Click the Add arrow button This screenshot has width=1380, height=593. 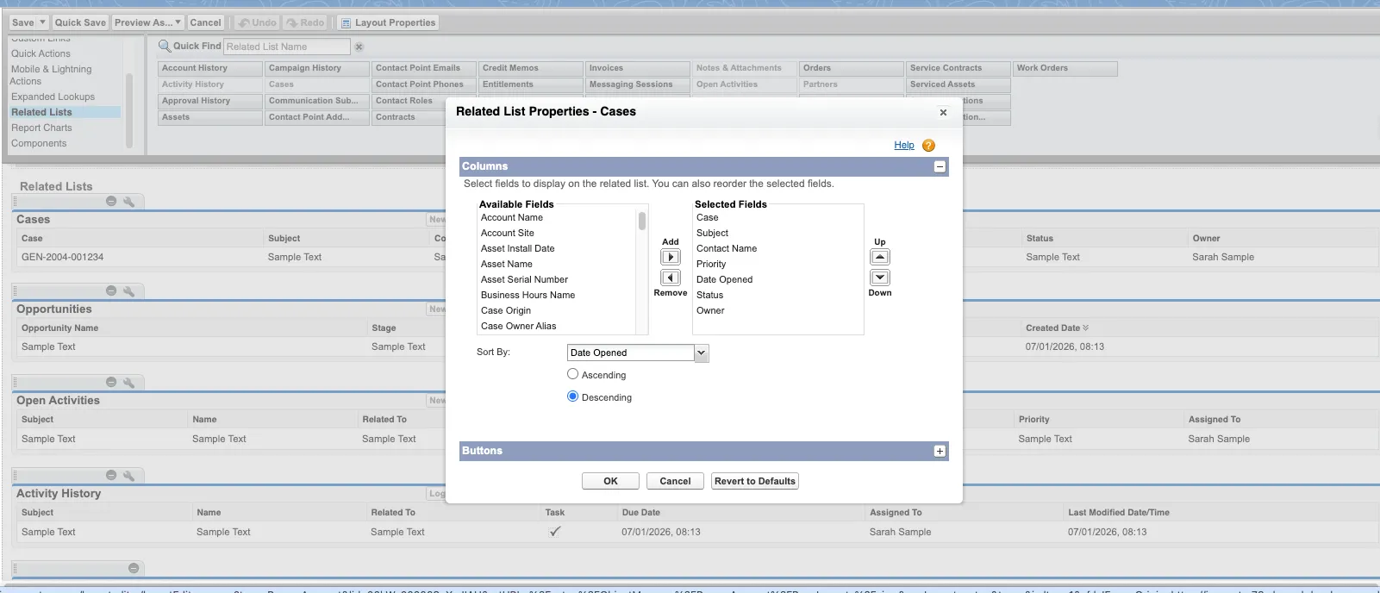670,257
